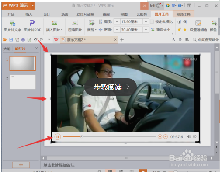Image resolution: width=222 pixels, height=174 pixels.
Task: Click the video progress slider track
Action: [x=109, y=137]
